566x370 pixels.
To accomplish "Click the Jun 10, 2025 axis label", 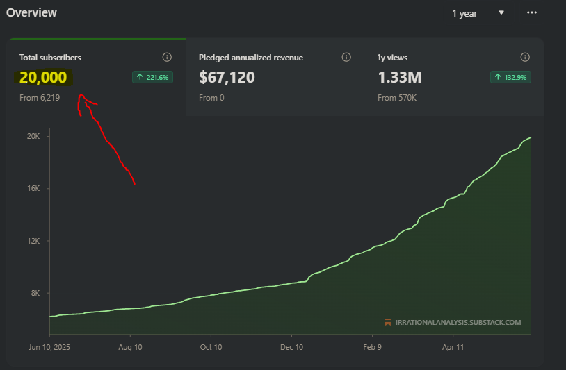I will coord(49,347).
